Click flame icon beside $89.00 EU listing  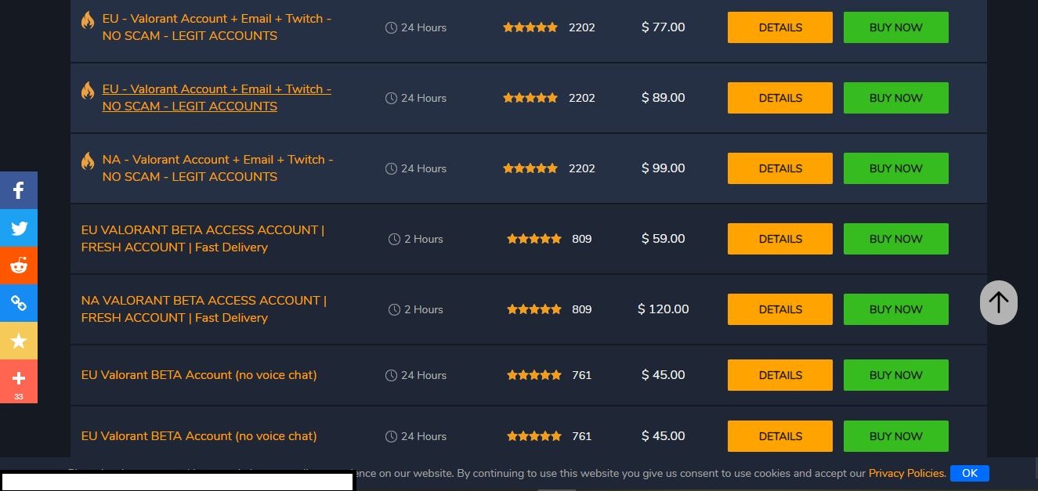coord(88,91)
